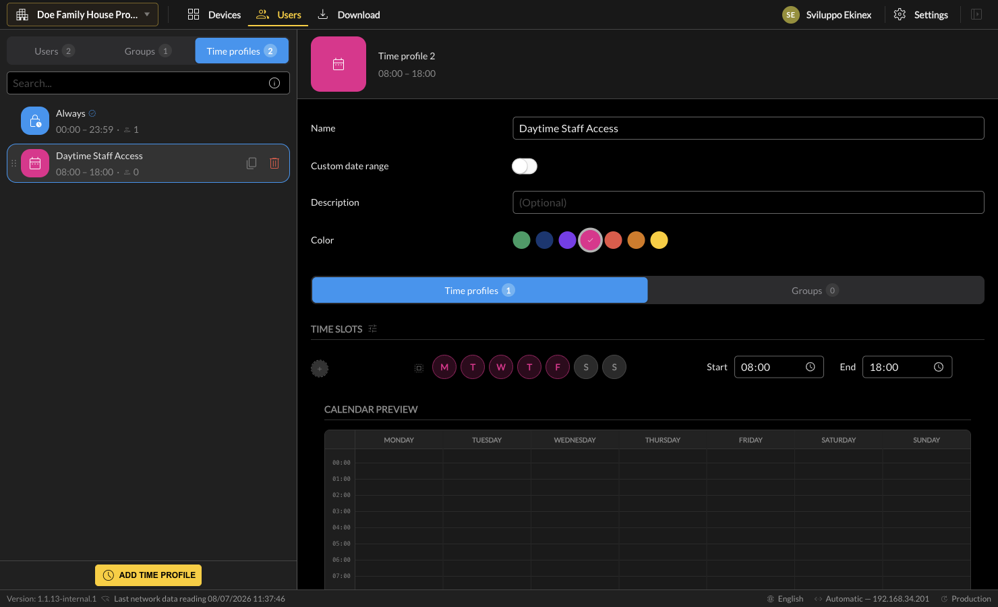Click the Automatic 192.168.34.201 connection status
The image size is (998, 607).
pyautogui.click(x=872, y=599)
